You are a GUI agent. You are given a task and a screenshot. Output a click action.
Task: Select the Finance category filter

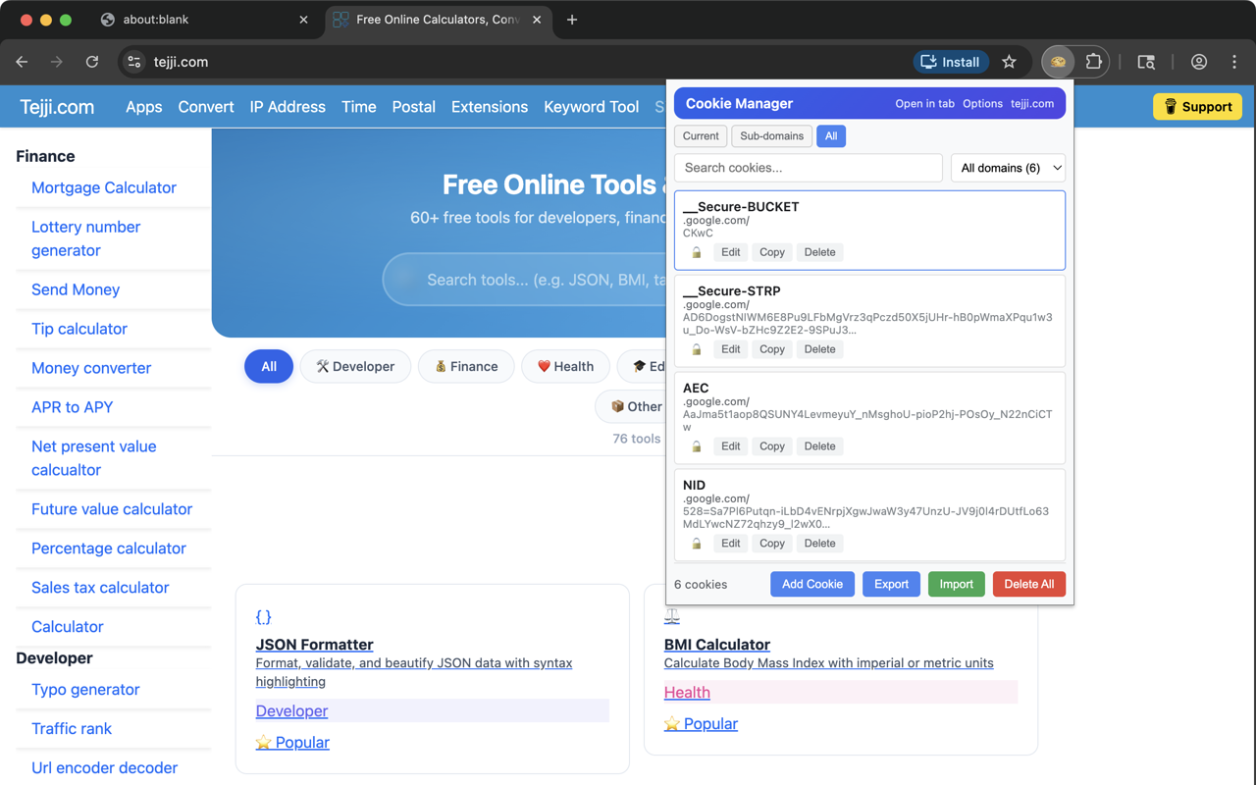tap(466, 367)
